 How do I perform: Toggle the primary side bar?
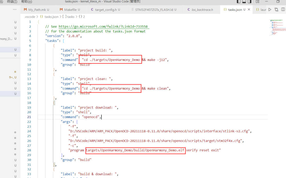point(238,2)
